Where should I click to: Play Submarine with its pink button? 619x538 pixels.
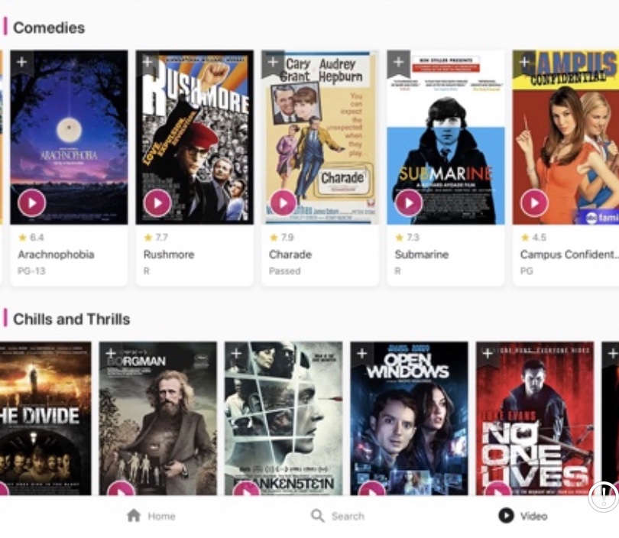tap(409, 203)
